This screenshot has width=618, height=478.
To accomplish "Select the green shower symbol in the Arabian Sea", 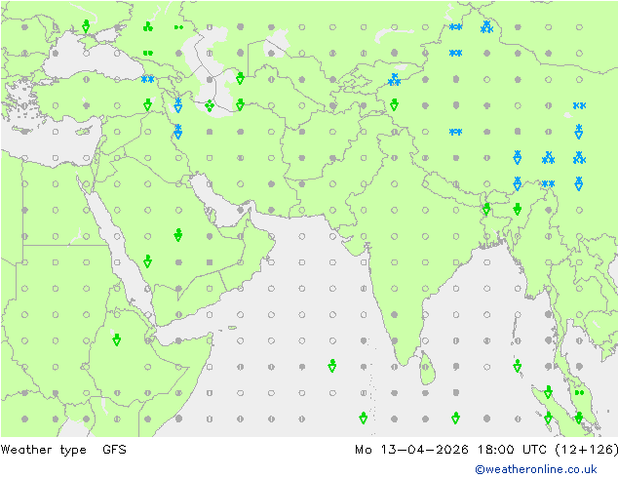I will pyautogui.click(x=332, y=366).
